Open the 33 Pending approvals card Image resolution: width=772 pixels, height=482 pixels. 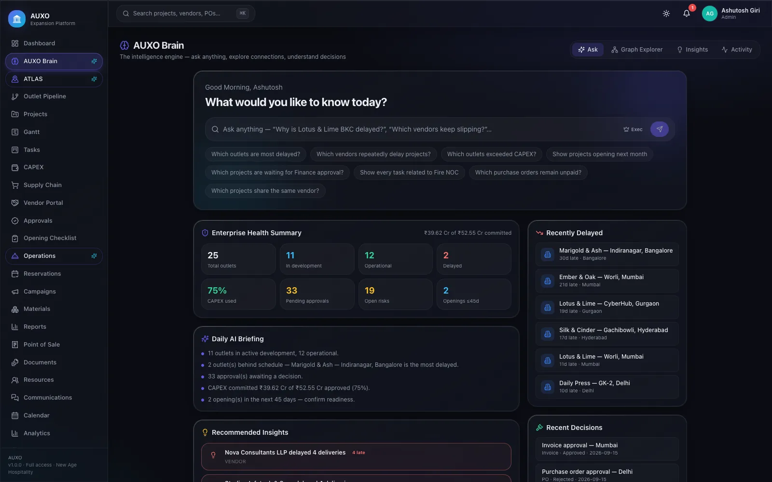tap(317, 295)
